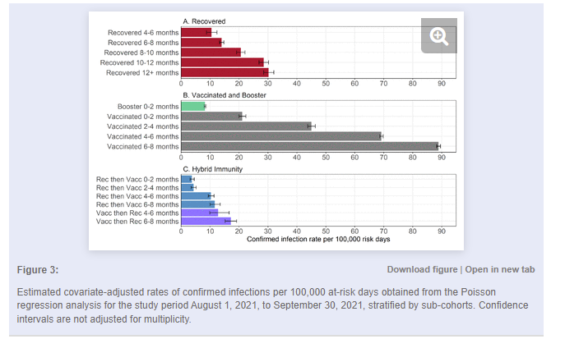Click the 'C. Hybrid Immunity' panel title
This screenshot has width=565, height=339.
(x=212, y=169)
